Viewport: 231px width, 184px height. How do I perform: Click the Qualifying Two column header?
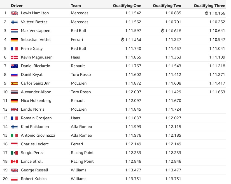[x=167, y=6]
